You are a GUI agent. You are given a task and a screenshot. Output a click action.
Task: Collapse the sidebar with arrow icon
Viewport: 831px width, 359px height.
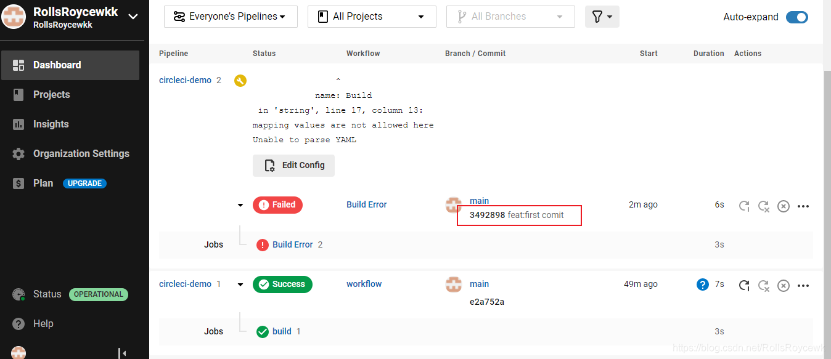123,353
